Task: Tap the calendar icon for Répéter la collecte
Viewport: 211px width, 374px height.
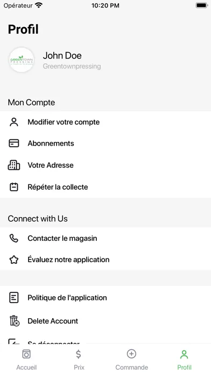Action: 14,187
